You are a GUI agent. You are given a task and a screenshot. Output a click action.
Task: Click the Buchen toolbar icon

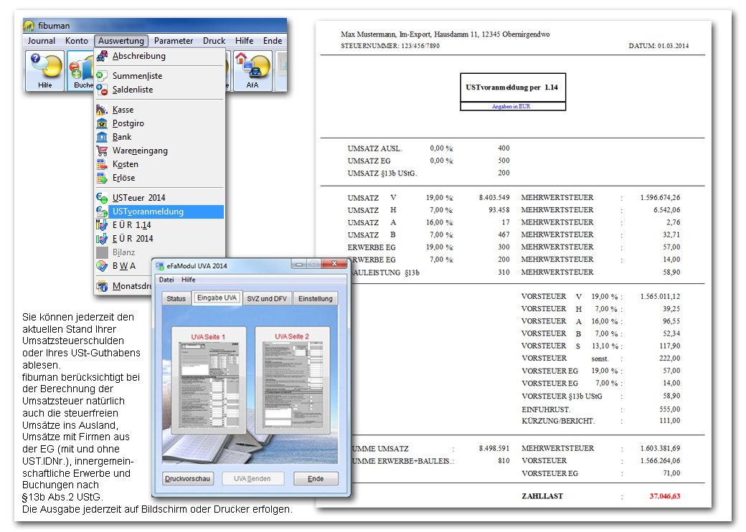pos(81,71)
